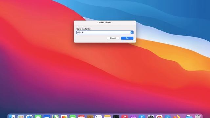Open Finder from the Dock
The image size is (210, 118).
(12, 117)
